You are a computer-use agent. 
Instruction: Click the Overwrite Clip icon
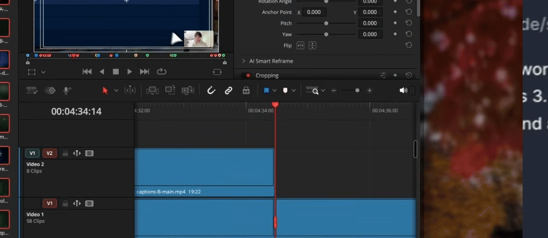(170, 91)
